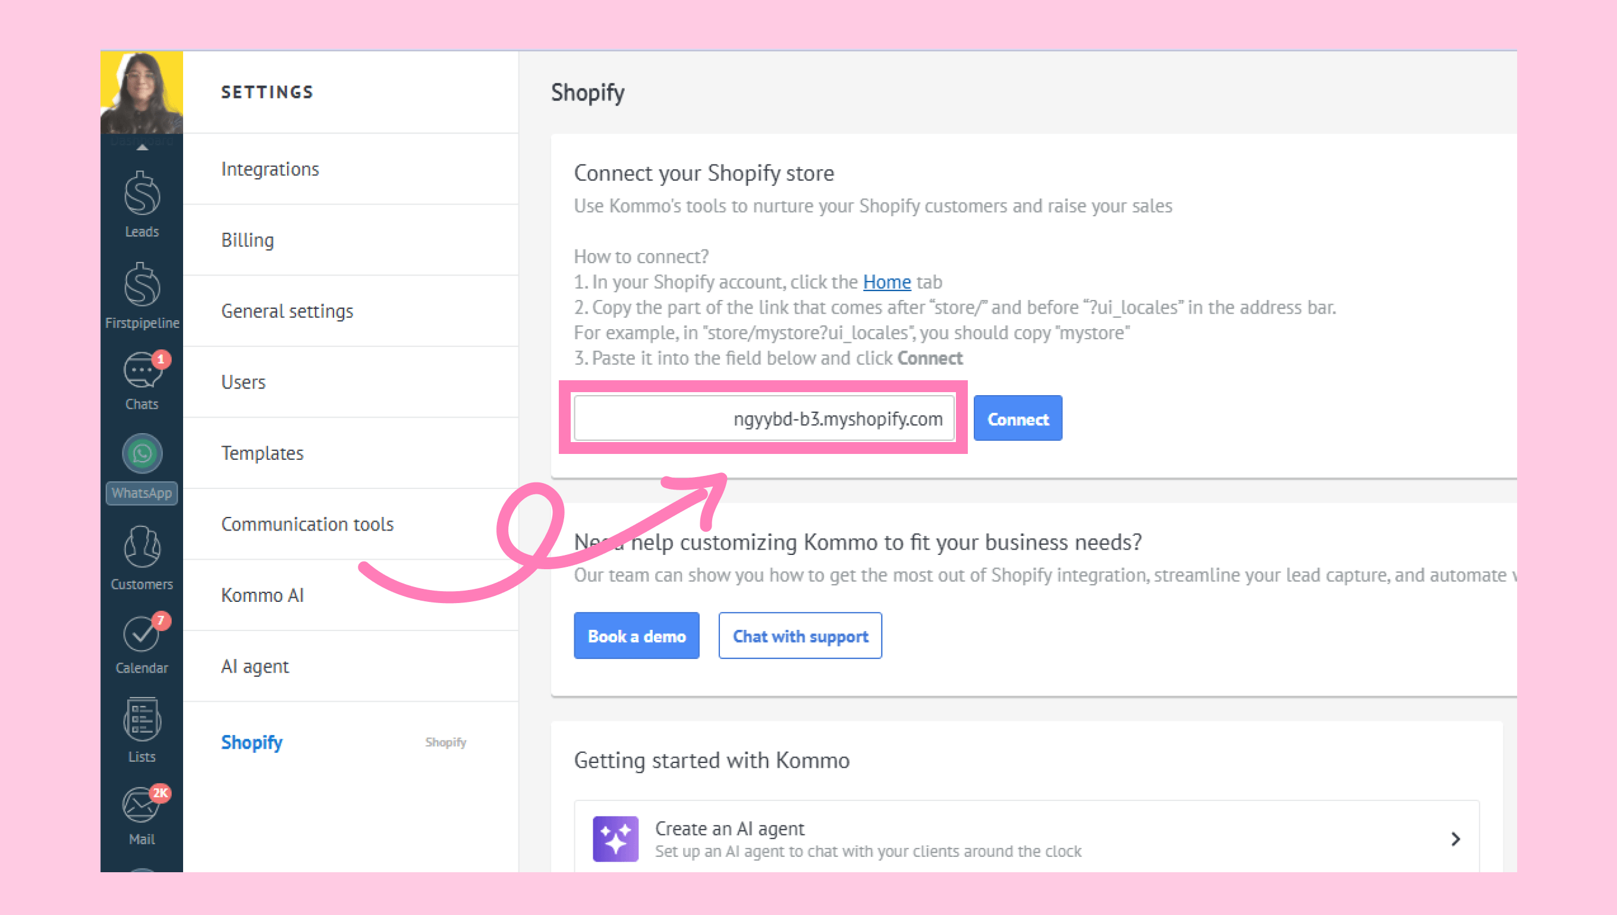The width and height of the screenshot is (1617, 915).
Task: Focus the myshopify.com store field
Action: click(764, 418)
